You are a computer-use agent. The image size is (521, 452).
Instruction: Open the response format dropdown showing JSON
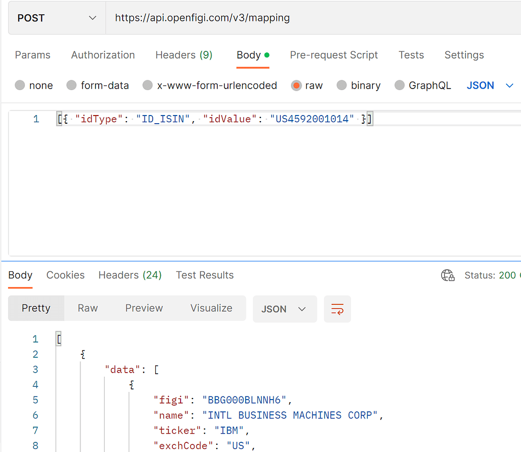pyautogui.click(x=284, y=308)
